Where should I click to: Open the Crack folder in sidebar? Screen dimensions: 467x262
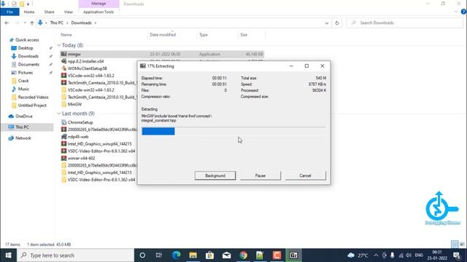tap(23, 81)
